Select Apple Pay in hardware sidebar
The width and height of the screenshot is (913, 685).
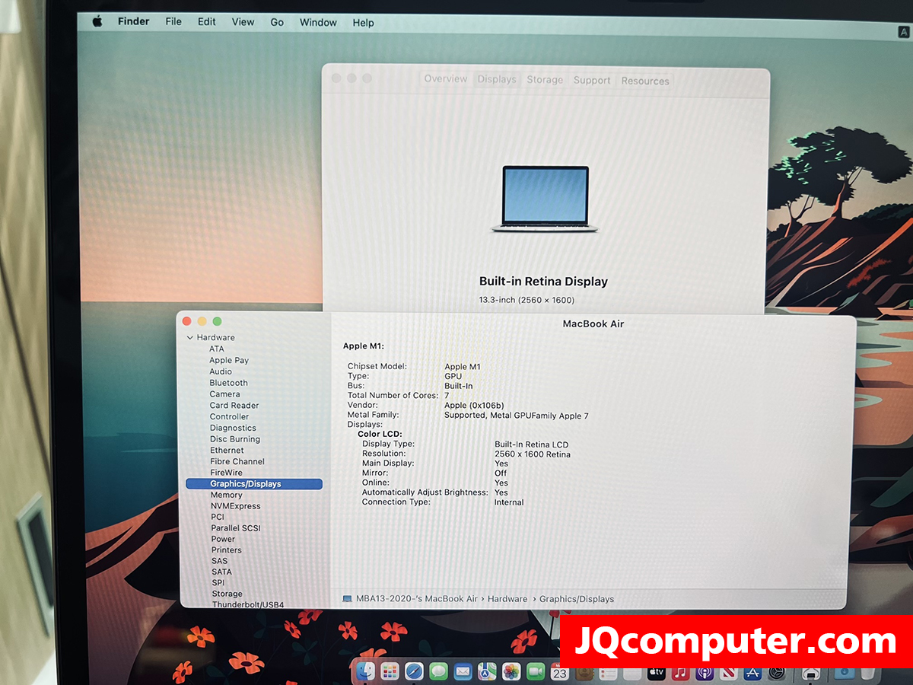point(229,360)
